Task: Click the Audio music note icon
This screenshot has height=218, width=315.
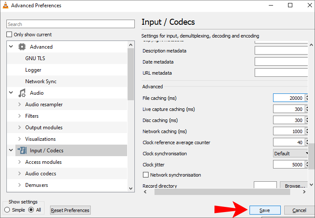Action: coord(22,93)
